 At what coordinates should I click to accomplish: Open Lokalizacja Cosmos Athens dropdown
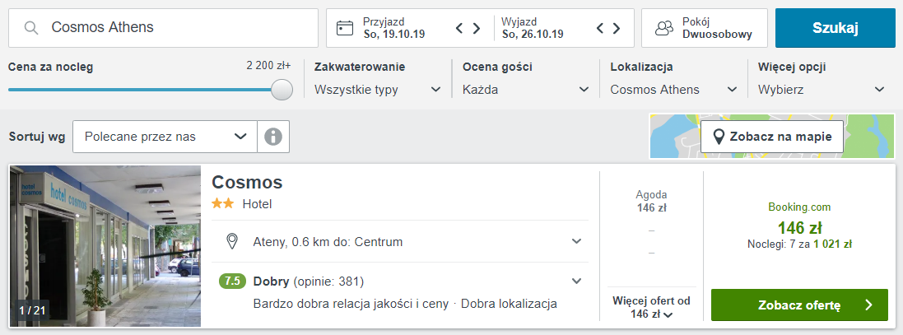click(674, 90)
